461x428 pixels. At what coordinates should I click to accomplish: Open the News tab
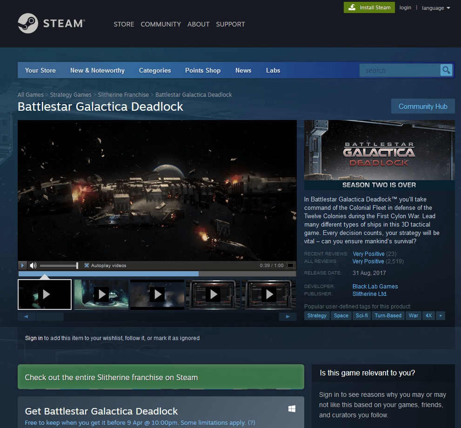pyautogui.click(x=243, y=70)
